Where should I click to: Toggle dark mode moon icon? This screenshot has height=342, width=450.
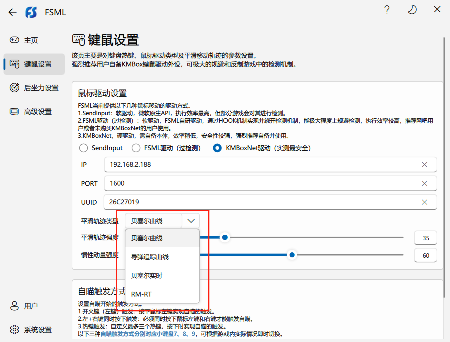tap(412, 10)
